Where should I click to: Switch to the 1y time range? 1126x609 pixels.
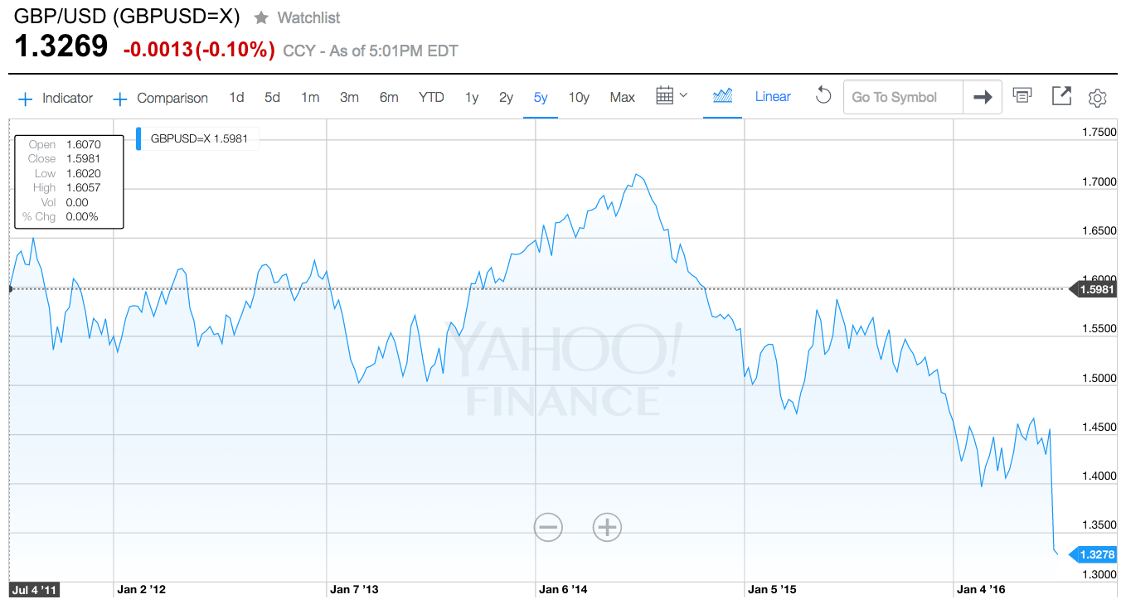pos(472,97)
